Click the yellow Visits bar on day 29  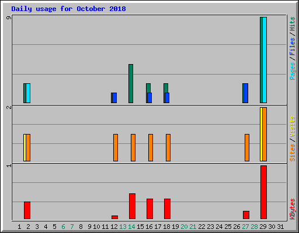pos(261,134)
